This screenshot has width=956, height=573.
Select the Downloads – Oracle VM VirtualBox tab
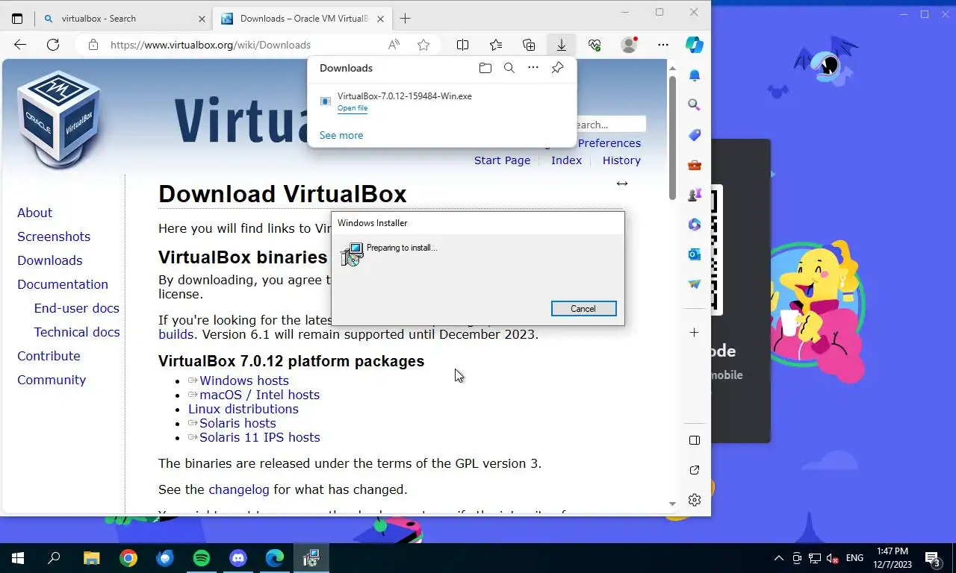[302, 19]
